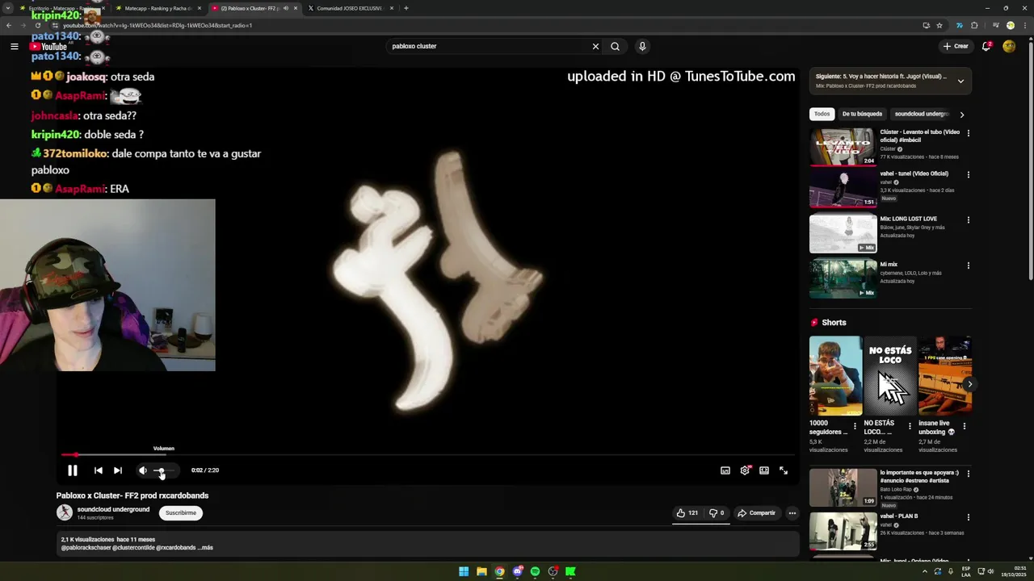This screenshot has width=1034, height=581.
Task: Open 'vahel - PLAN B' video
Action: click(843, 531)
